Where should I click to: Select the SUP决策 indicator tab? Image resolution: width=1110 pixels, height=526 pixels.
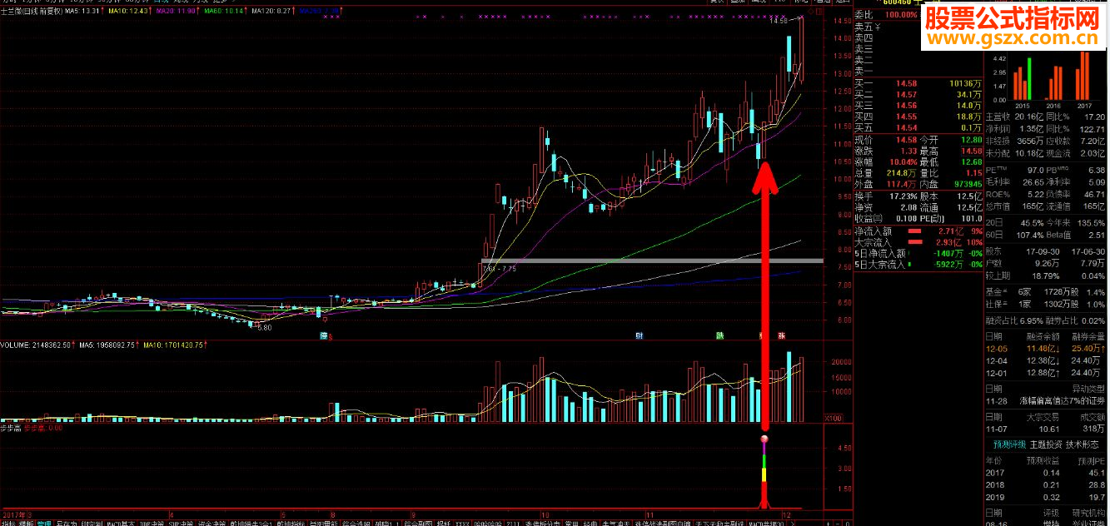[181, 523]
